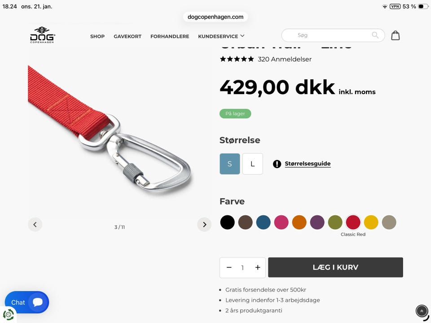Click the scroll-to-top arrow button
This screenshot has height=323, width=431.
click(x=422, y=311)
